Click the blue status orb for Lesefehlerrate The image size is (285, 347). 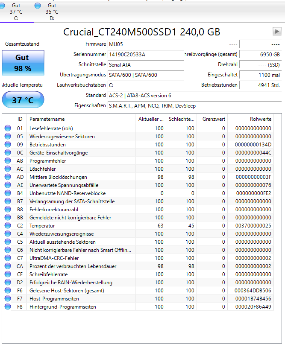pos(8,128)
